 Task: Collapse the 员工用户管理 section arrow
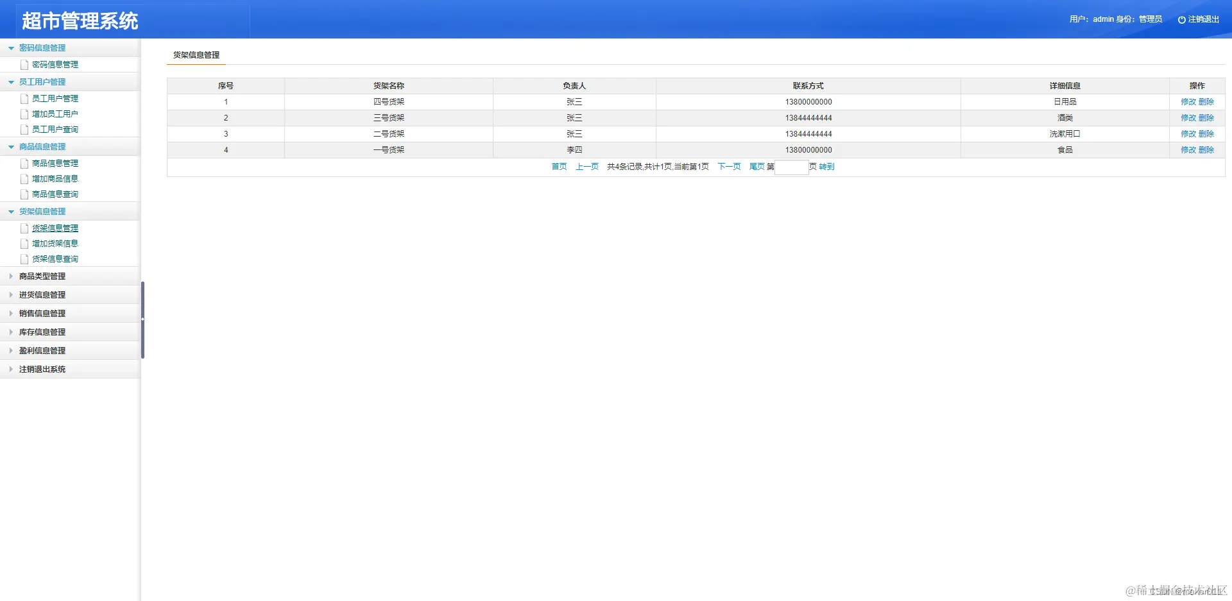[11, 82]
